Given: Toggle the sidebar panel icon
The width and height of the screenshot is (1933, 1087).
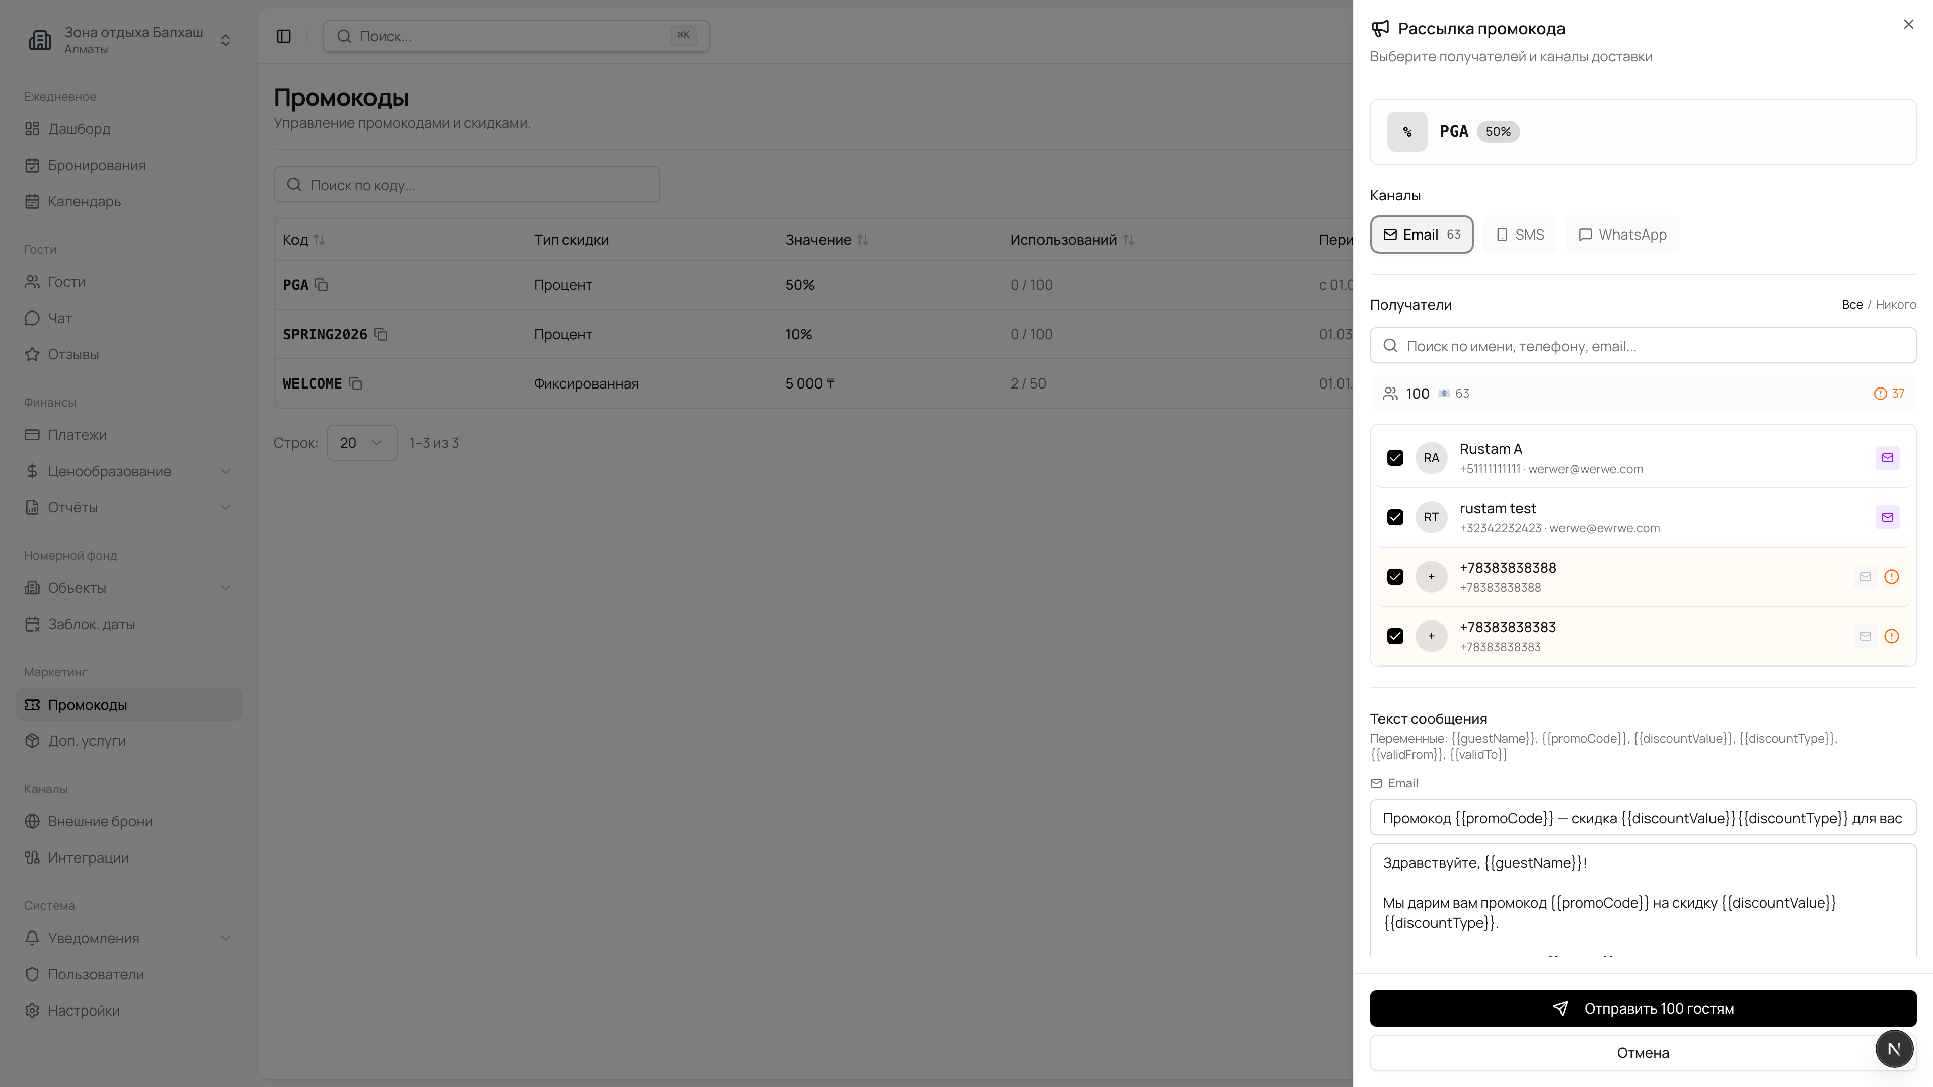Looking at the screenshot, I should (283, 36).
